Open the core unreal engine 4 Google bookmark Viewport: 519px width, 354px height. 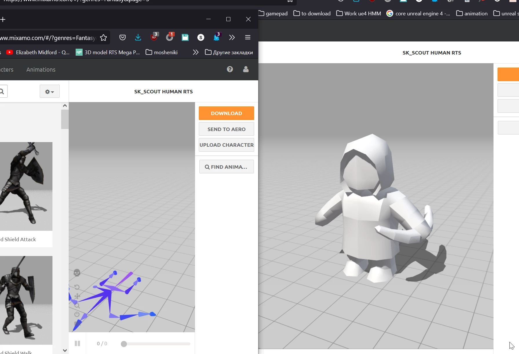pos(418,14)
